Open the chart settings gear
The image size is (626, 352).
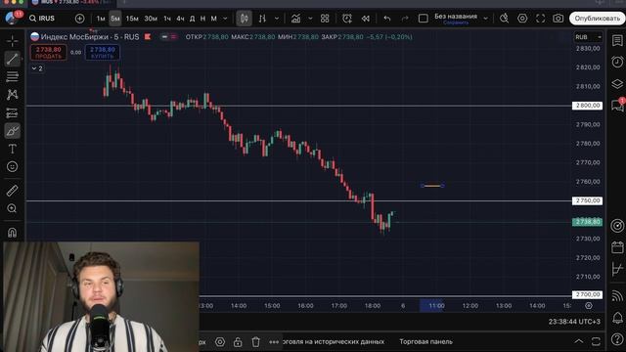pos(522,19)
